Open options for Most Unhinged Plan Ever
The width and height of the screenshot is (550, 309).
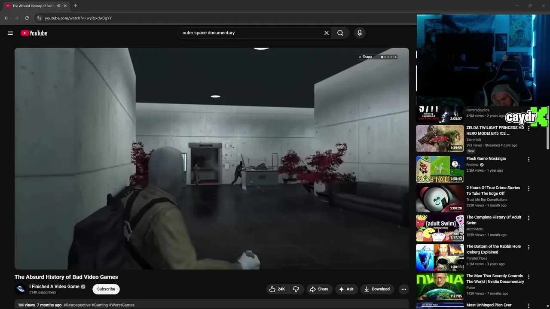529,306
